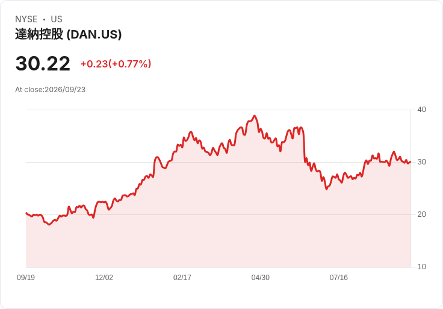The width and height of the screenshot is (443, 309).
Task: Click the line's rightmost end point
Action: (410, 161)
